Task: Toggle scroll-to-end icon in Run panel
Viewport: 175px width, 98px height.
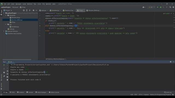Action: pos(7,74)
